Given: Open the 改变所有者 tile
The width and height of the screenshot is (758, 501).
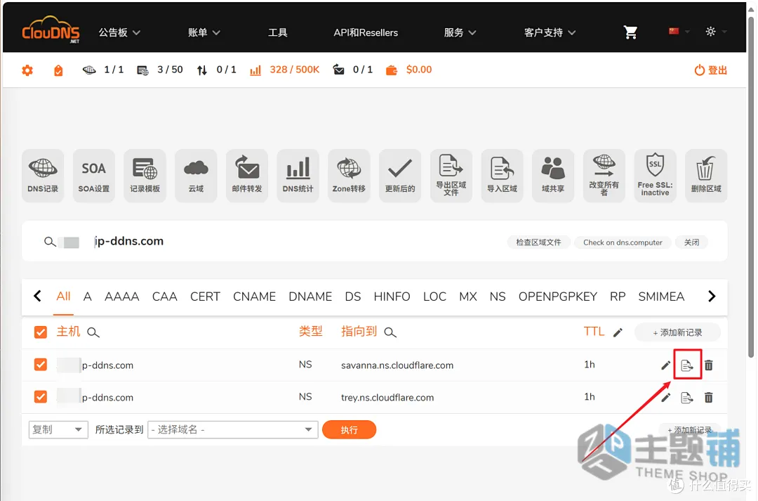Looking at the screenshot, I should click(x=604, y=175).
